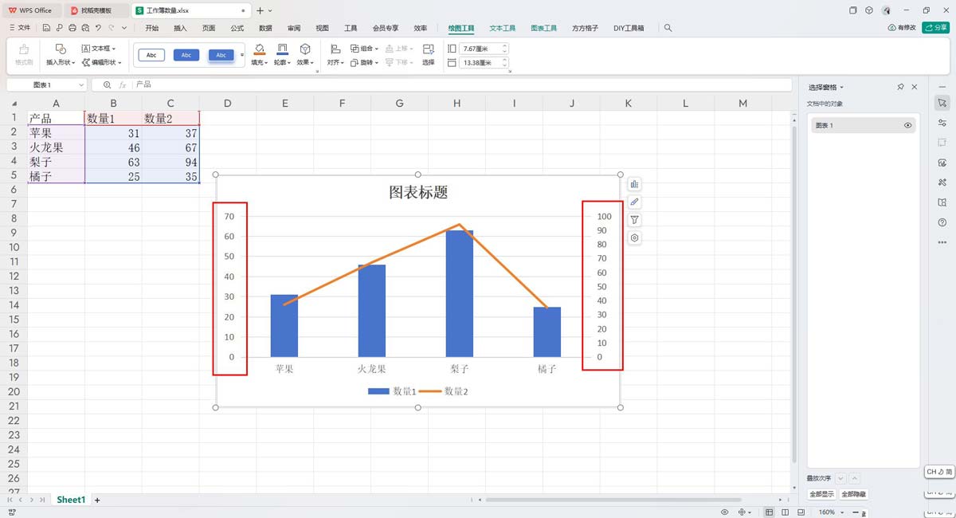Click the 对齐 align icon
This screenshot has height=518, width=956.
[335, 49]
